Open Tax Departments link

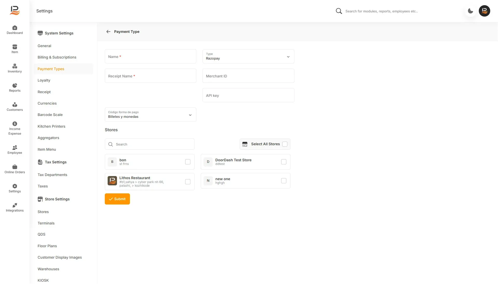coord(52,175)
